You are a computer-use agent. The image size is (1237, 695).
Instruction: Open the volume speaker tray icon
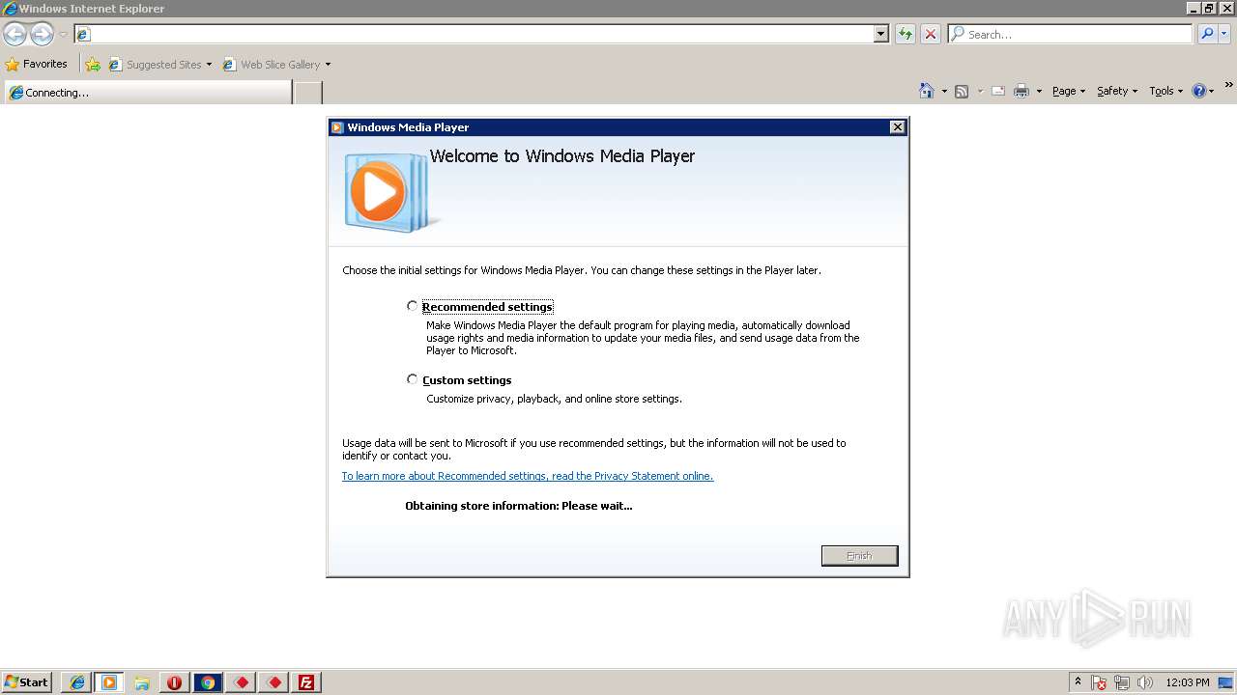(1145, 682)
